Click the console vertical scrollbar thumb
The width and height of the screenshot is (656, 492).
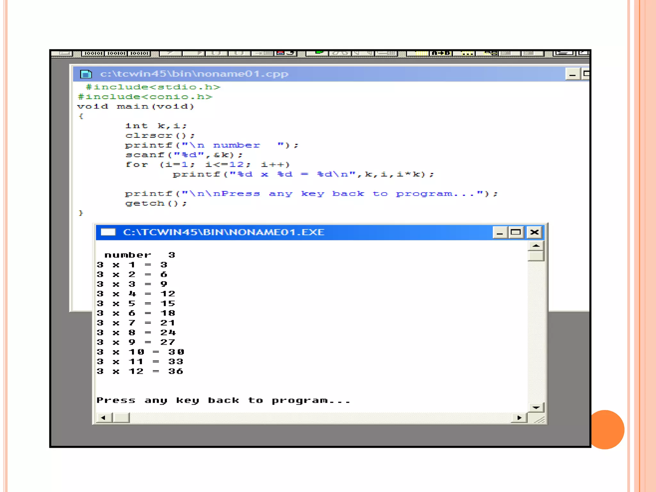(x=536, y=256)
